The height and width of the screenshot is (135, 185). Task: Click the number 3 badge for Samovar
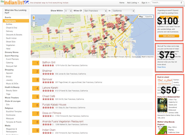coord(36,80)
